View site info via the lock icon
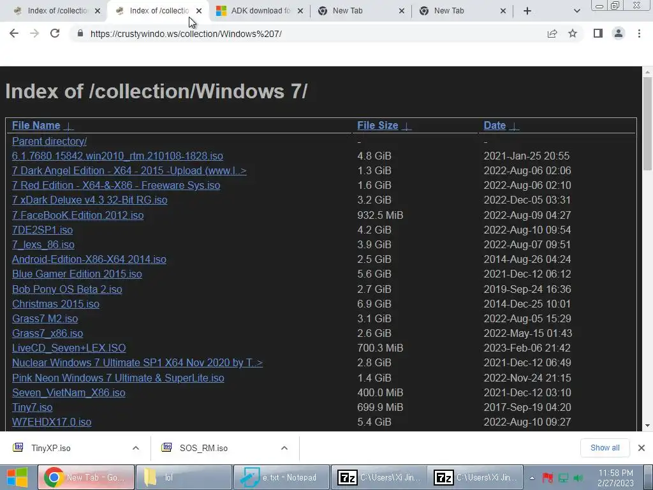 [80, 33]
